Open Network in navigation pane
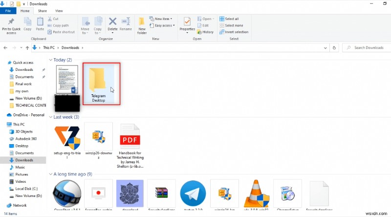The width and height of the screenshot is (391, 217). tap(17, 206)
